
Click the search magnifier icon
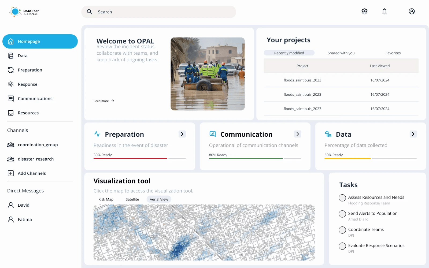coord(90,12)
